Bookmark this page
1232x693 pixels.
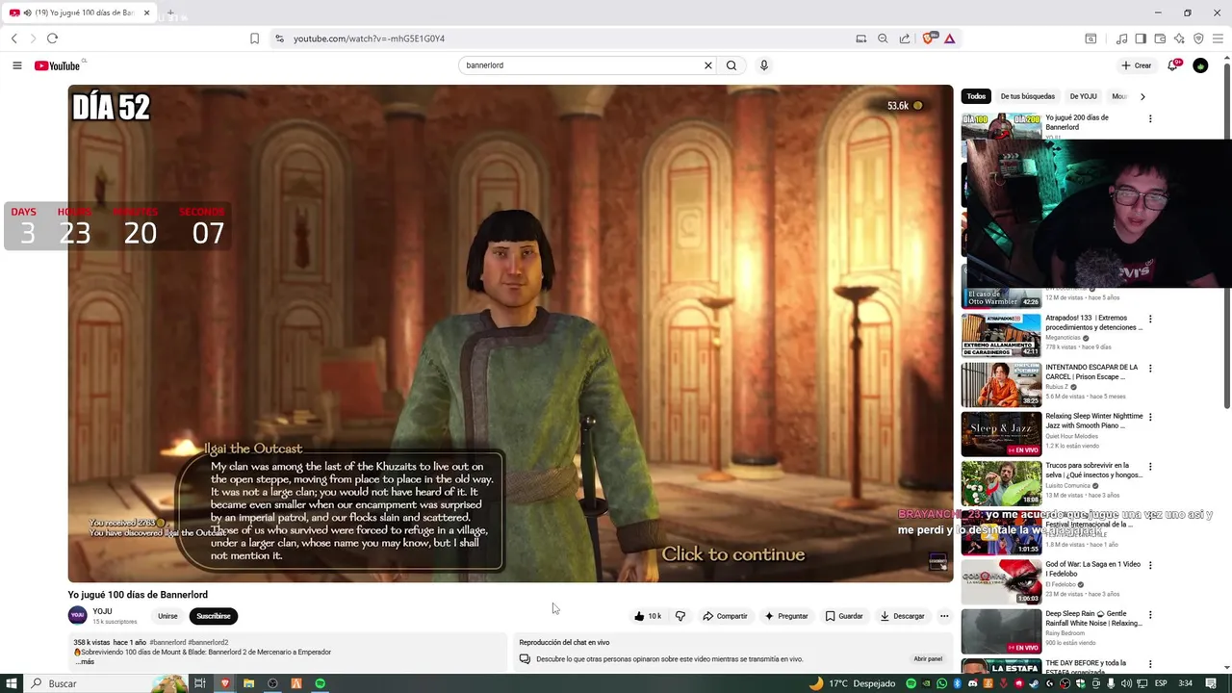(254, 38)
